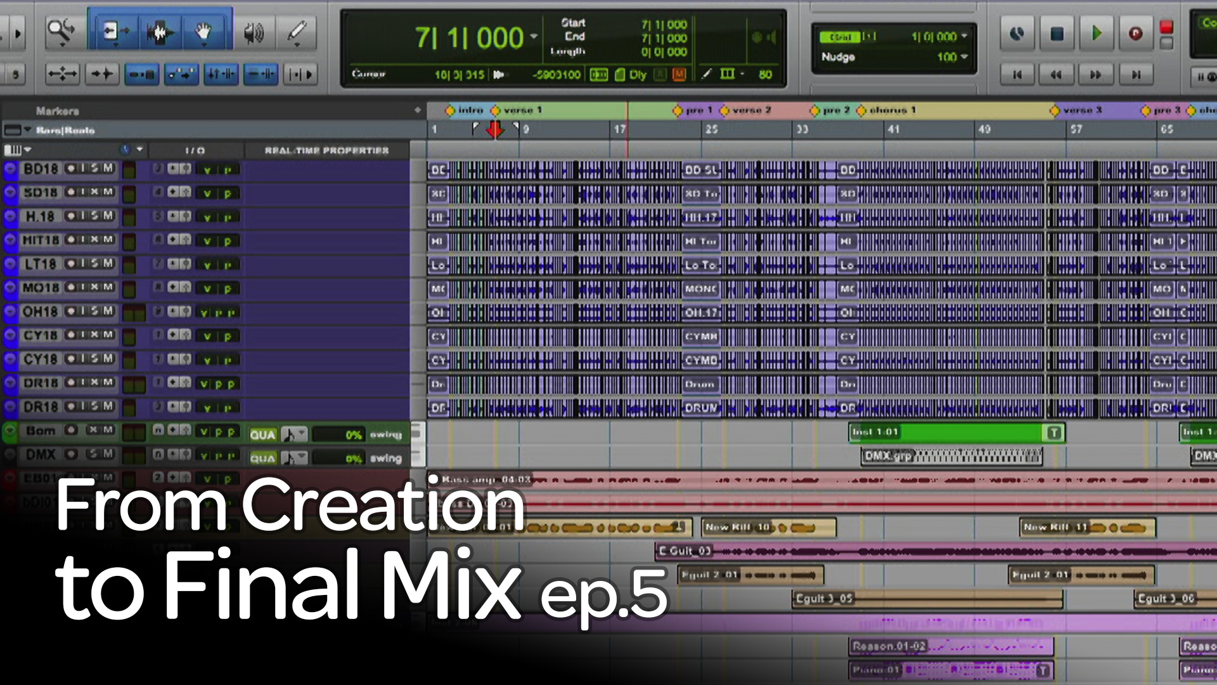Jump to the verse 2 marker
The image size is (1217, 685).
[724, 110]
